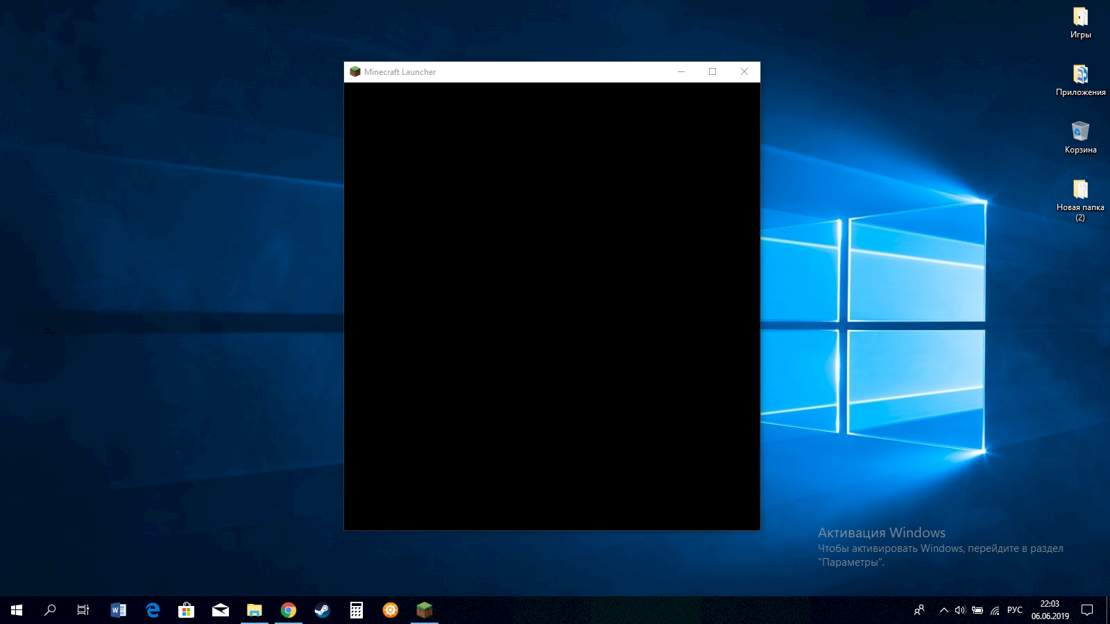Open Microsoft Word from the taskbar

pyautogui.click(x=119, y=610)
